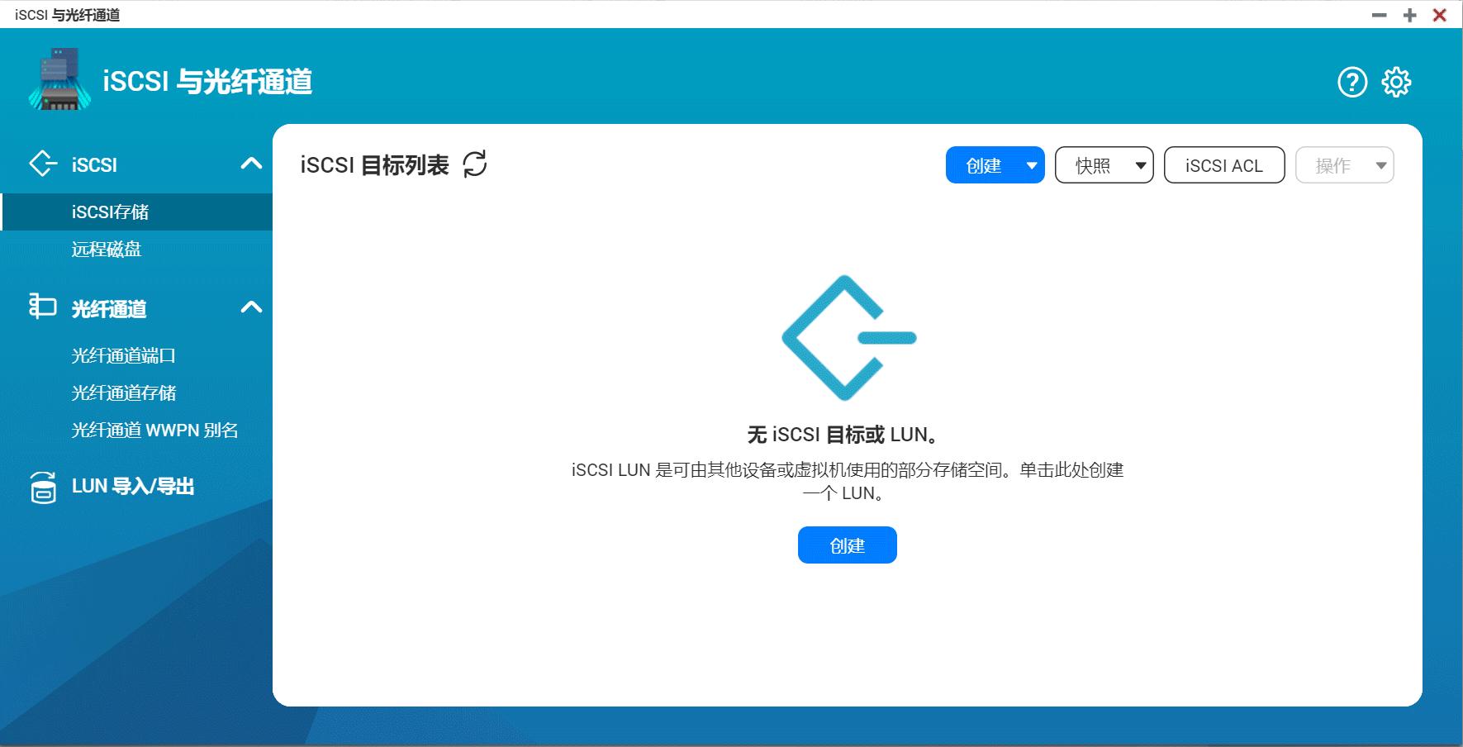Collapse the 光纤通道 sidebar section
Image resolution: width=1463 pixels, height=747 pixels.
pyautogui.click(x=252, y=307)
